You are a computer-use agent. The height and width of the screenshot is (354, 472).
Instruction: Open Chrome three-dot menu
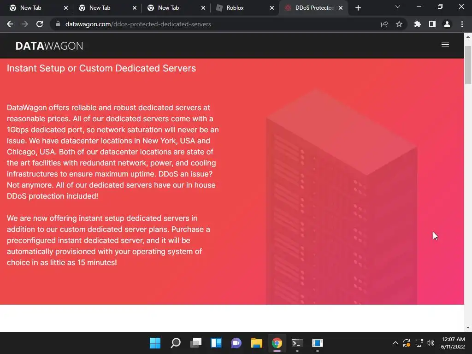[x=462, y=24]
